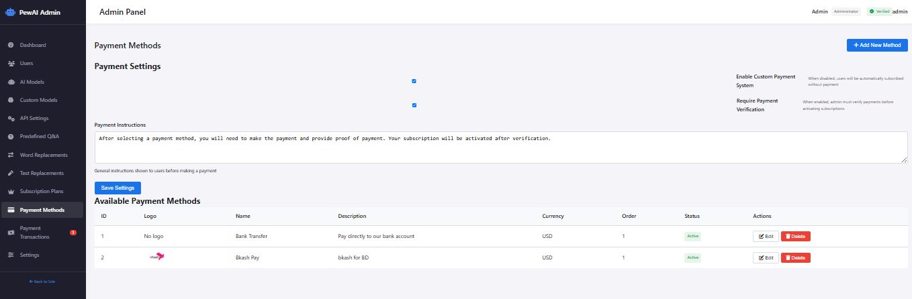Open the Dashboard sidebar icon
912x299 pixels.
pyautogui.click(x=11, y=45)
